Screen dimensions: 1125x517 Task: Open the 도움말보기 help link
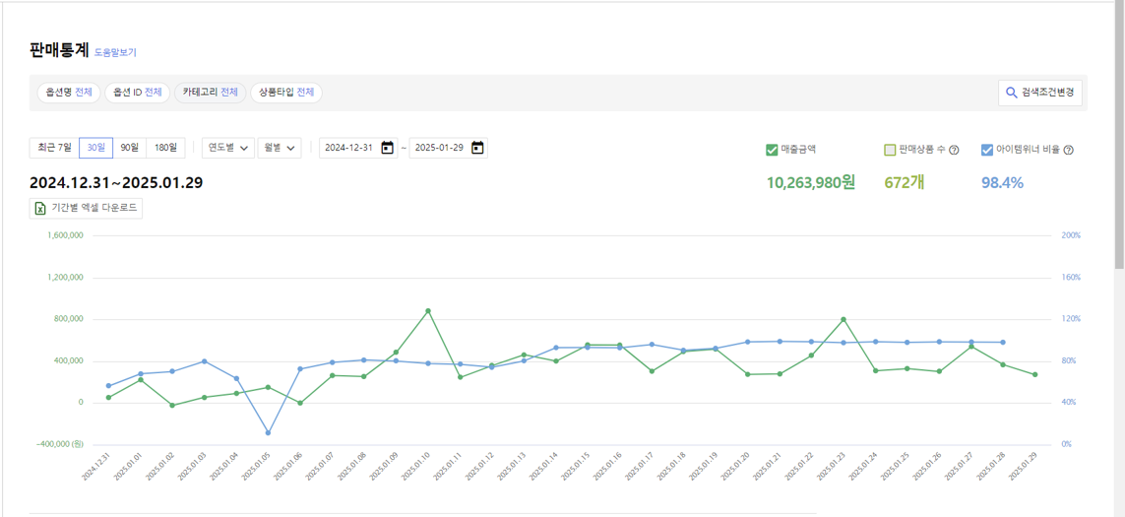[x=115, y=52]
